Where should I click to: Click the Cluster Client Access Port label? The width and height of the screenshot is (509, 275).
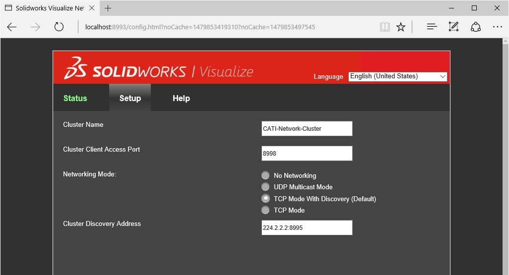pos(101,150)
